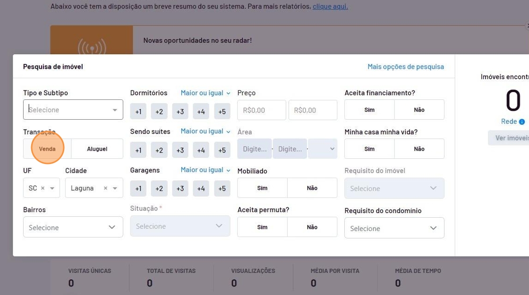
Task: Click the info icon next to Rede
Action: coord(522,122)
